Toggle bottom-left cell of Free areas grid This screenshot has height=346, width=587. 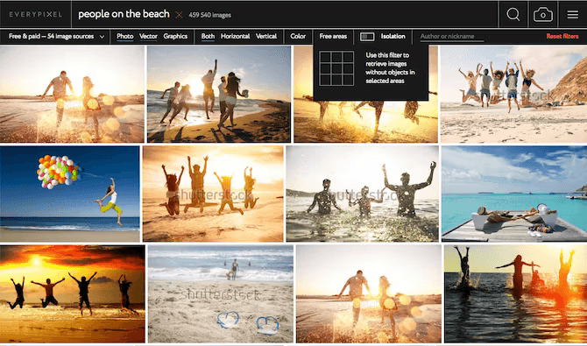325,80
